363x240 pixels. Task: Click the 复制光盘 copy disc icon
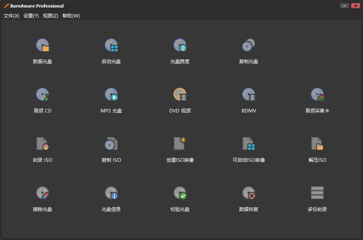click(x=249, y=46)
